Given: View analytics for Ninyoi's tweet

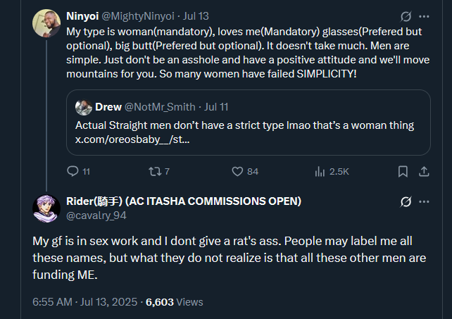Looking at the screenshot, I should [320, 171].
